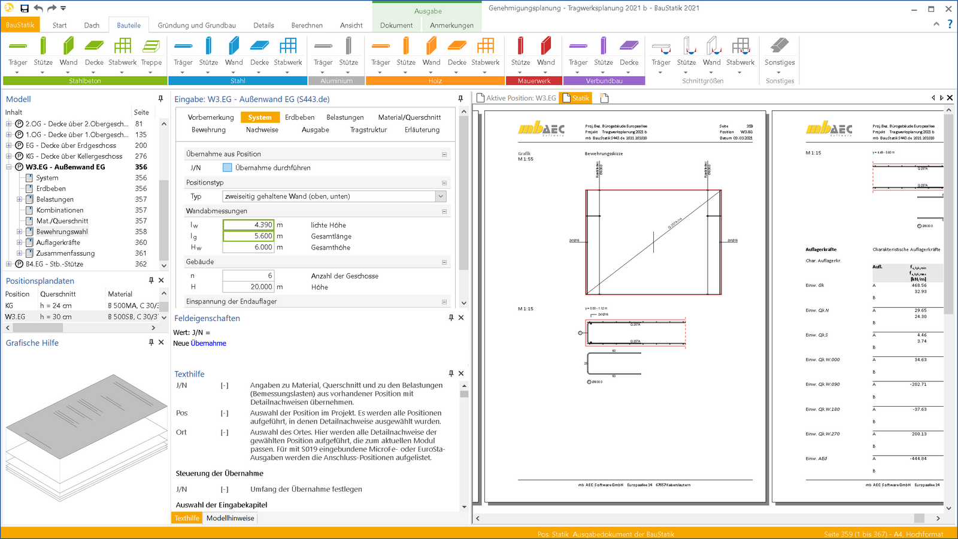Expand the Belastungen tree node

[19, 199]
